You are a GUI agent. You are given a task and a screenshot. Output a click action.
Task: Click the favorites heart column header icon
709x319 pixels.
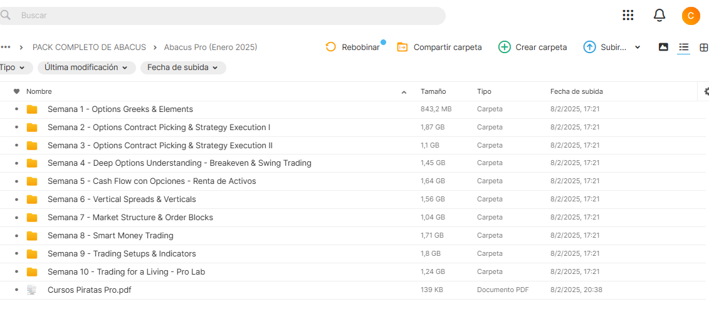coord(17,91)
